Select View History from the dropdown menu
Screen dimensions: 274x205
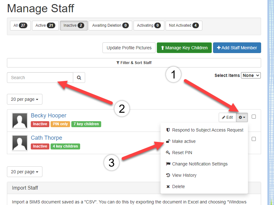184,175
